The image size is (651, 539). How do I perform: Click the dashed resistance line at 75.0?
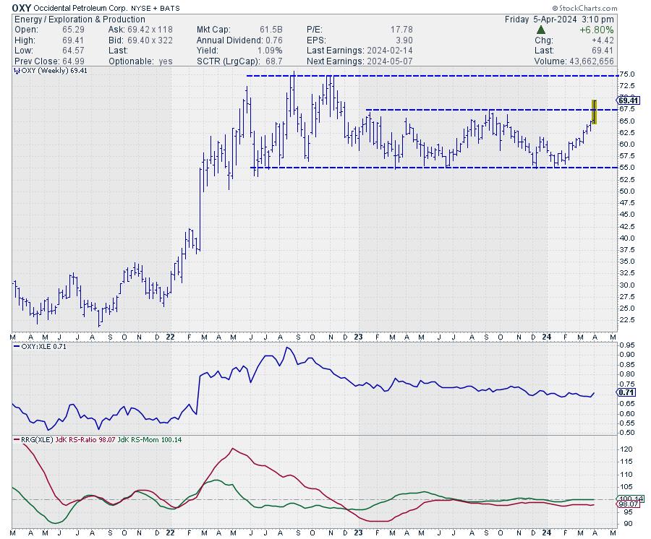coord(434,75)
